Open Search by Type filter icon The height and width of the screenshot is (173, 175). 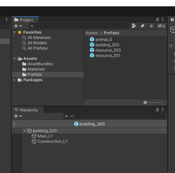click(134, 26)
